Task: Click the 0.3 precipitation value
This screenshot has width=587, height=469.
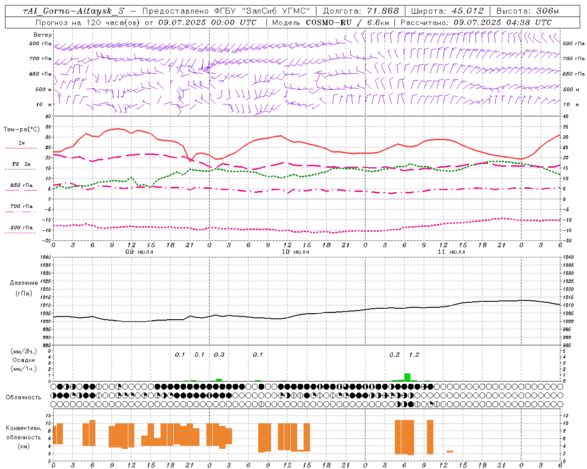Action: (219, 354)
